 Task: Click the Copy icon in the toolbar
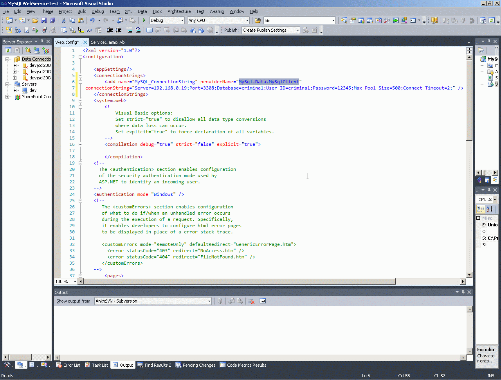[x=72, y=20]
